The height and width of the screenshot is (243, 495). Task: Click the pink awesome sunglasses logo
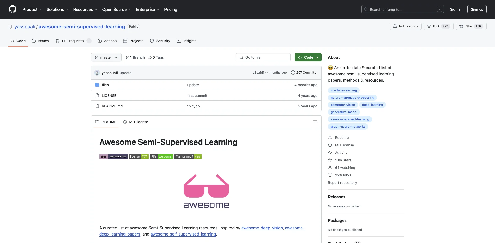pos(206,191)
